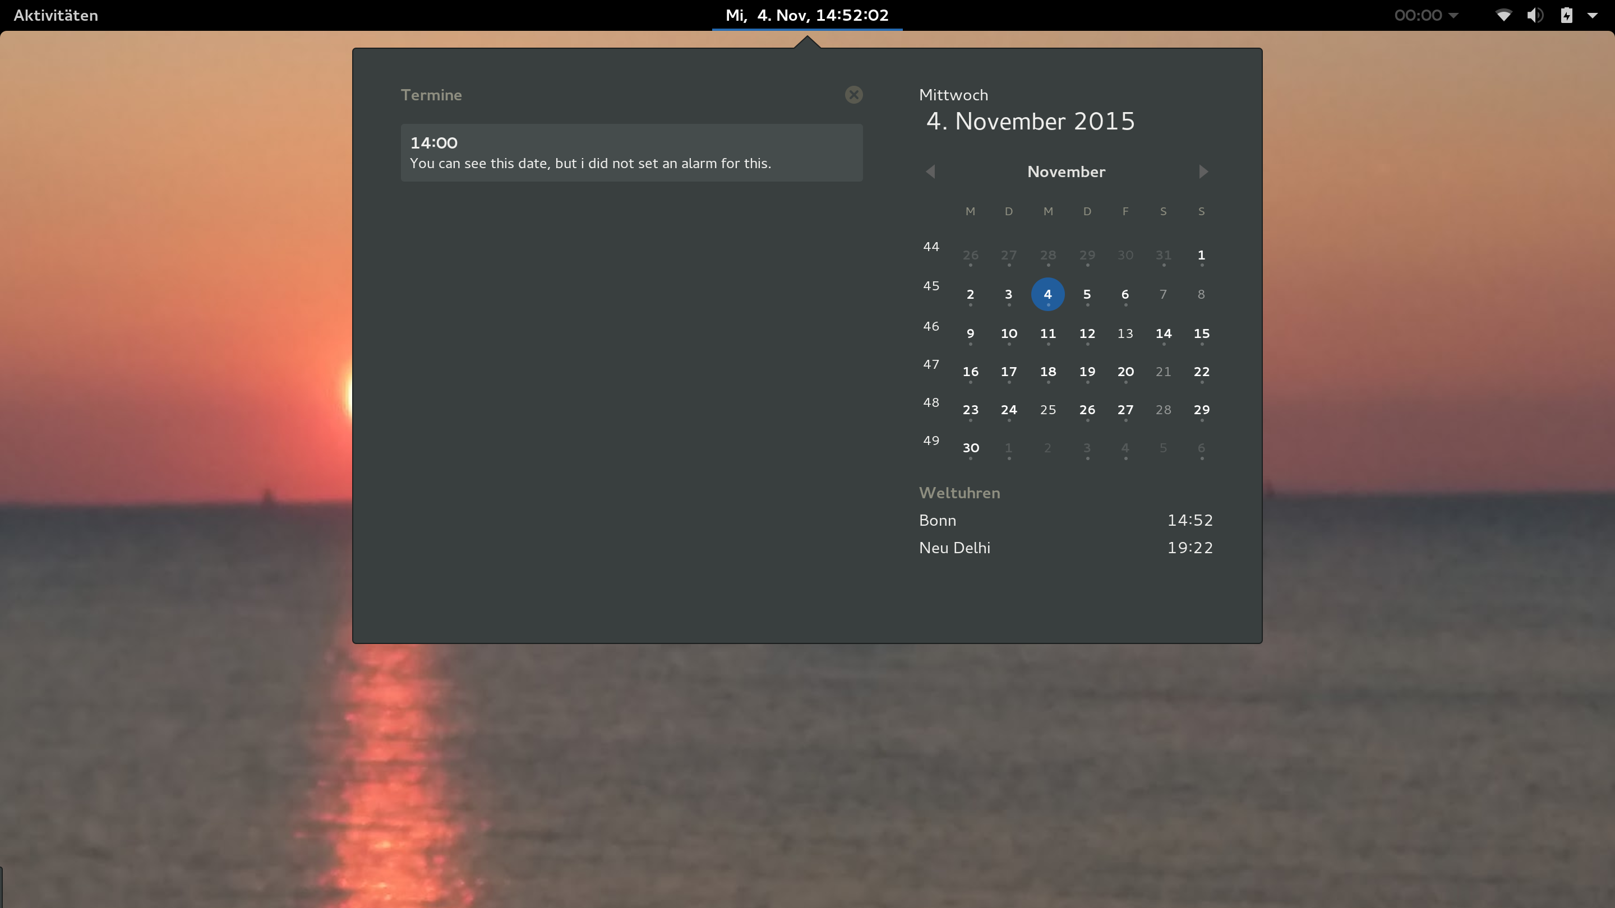Expand the system menu arrow
Viewport: 1615px width, 908px height.
1593,15
